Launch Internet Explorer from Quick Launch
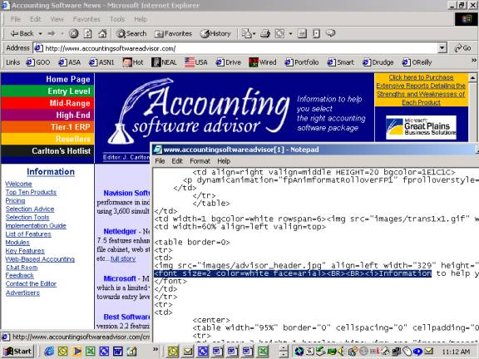The width and height of the screenshot is (479, 359). pyautogui.click(x=49, y=352)
